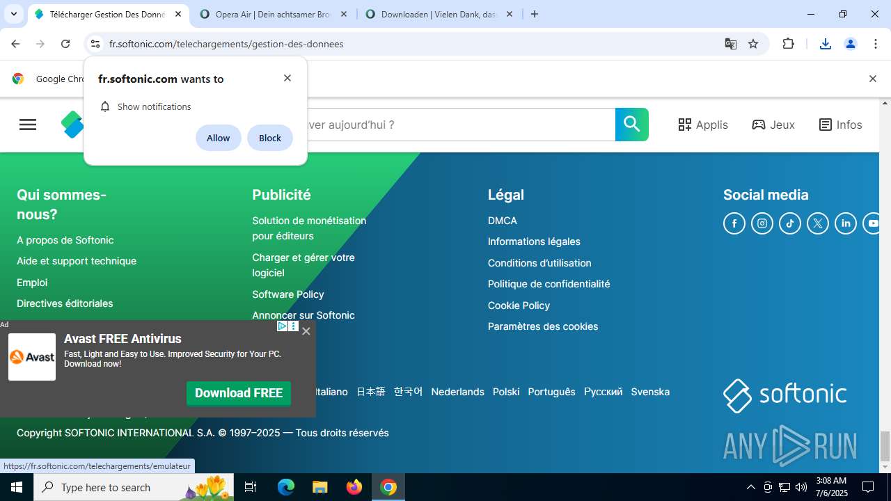Bookmark this page with star icon
Image resolution: width=891 pixels, height=501 pixels.
(x=753, y=44)
